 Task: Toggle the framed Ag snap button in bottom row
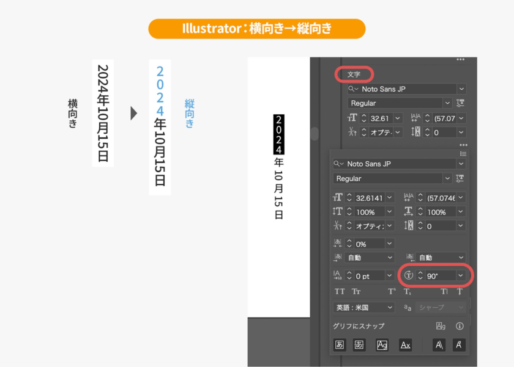382,345
